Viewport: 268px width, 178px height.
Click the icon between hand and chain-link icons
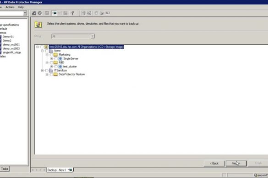pos(102,13)
